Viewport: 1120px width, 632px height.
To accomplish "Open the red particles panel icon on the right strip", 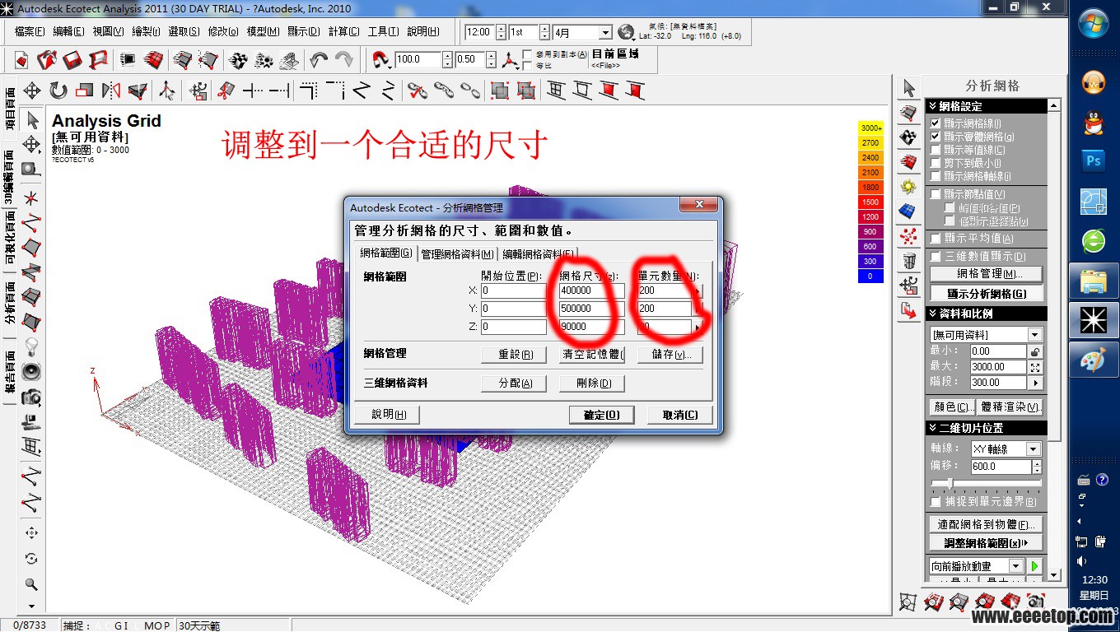I will [x=908, y=236].
